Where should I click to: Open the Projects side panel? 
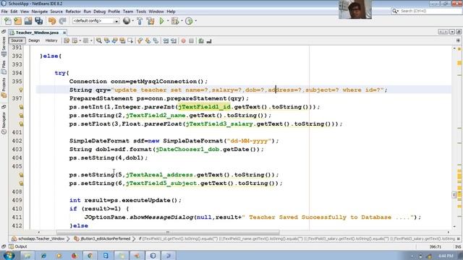pos(4,87)
